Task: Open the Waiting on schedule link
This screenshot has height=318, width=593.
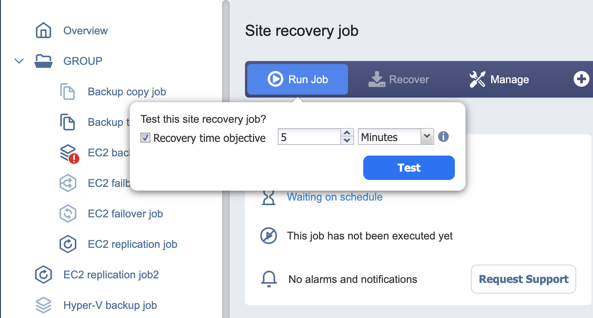Action: click(x=335, y=197)
